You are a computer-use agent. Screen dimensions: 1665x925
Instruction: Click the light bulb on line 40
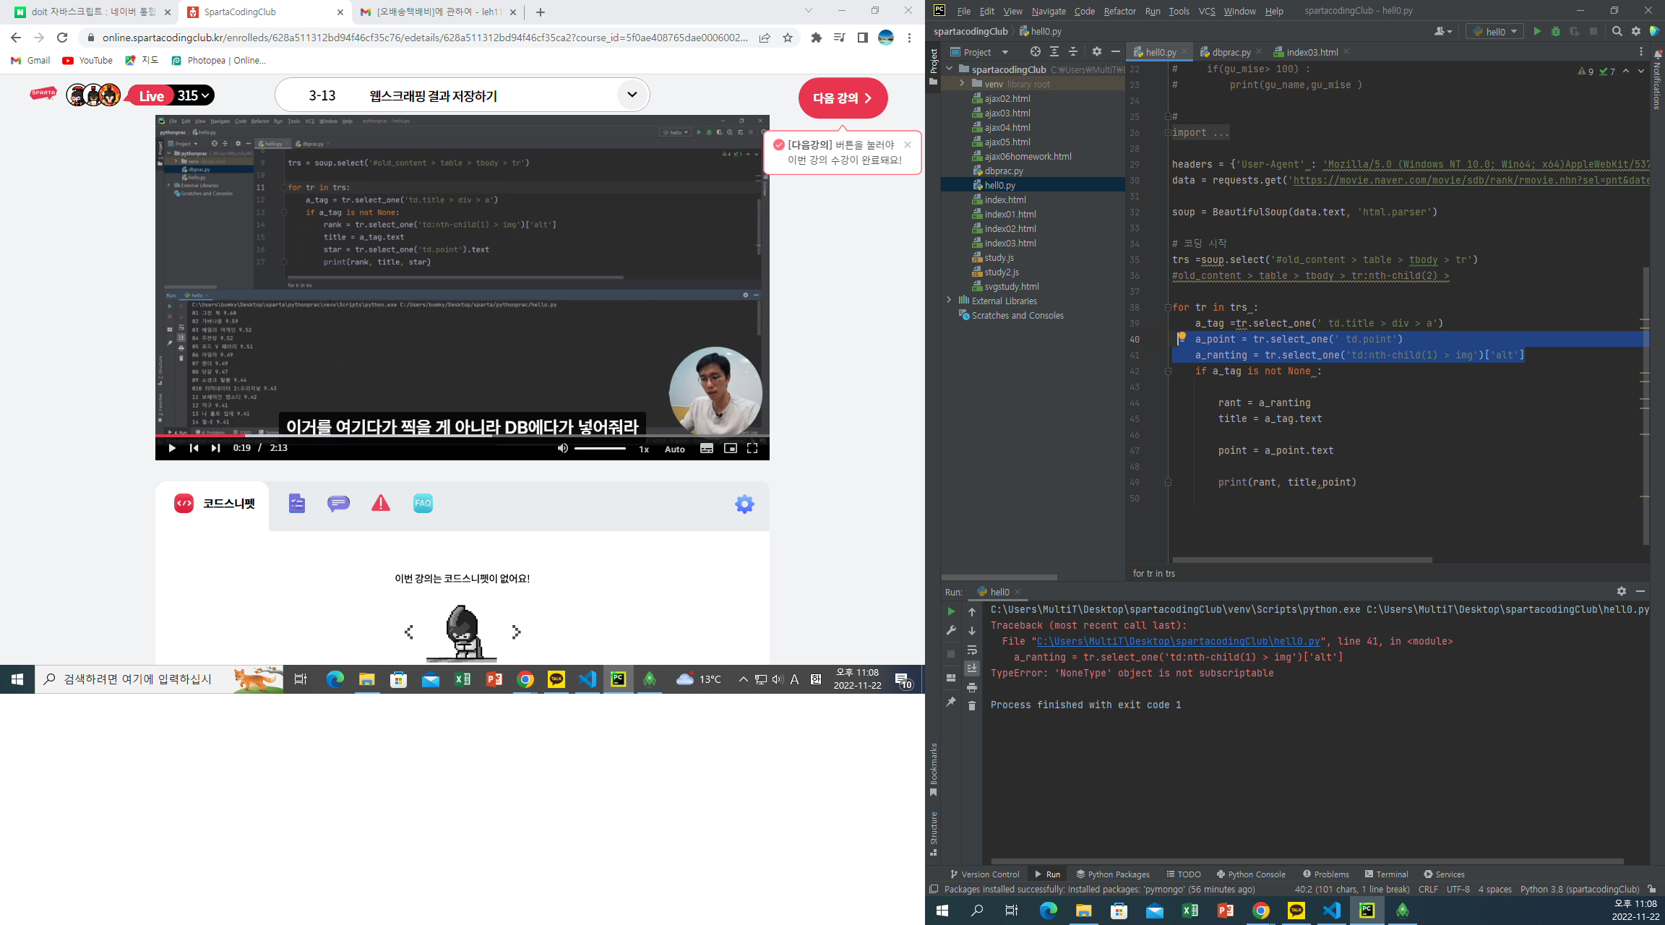click(x=1182, y=337)
